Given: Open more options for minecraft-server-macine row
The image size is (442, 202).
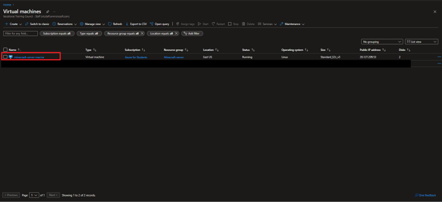Looking at the screenshot, I should 439,57.
